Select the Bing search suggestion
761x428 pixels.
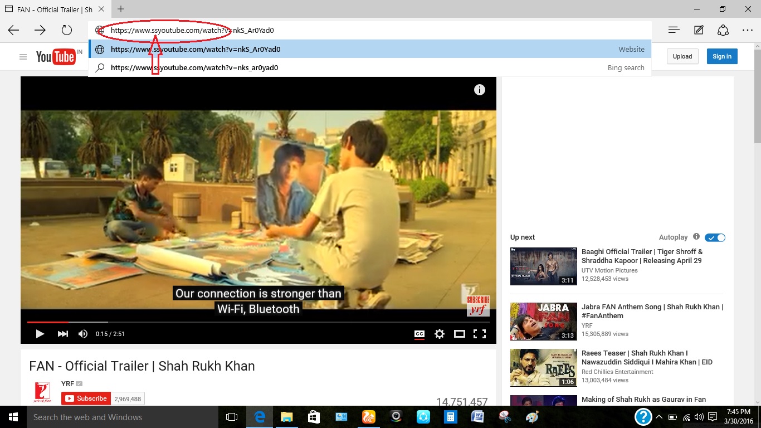(x=369, y=67)
